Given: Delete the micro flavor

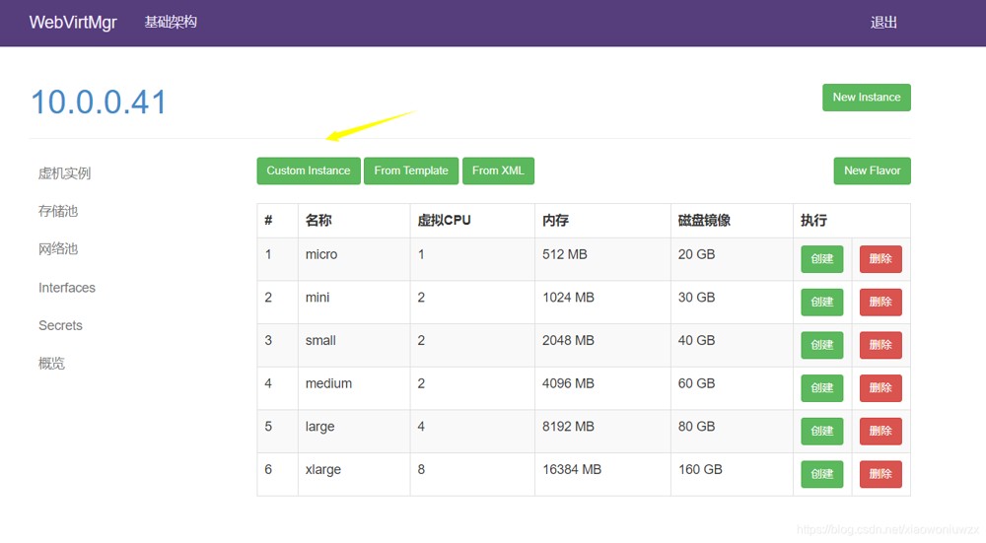Looking at the screenshot, I should (x=880, y=259).
